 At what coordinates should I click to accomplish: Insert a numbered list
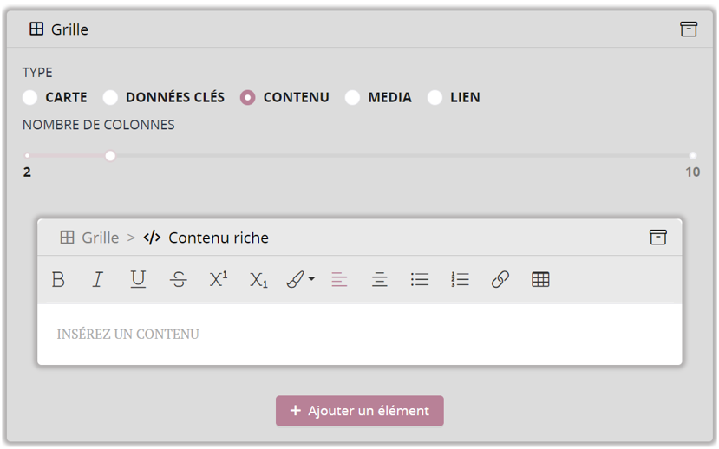460,279
